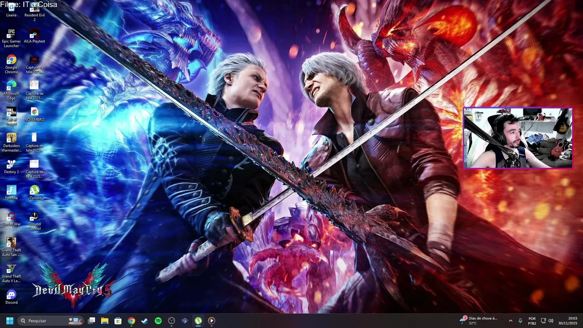Open the clock showing 20:03 30/11/2025

tap(568, 321)
